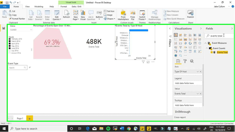Screen dimensions: 235x132
Task: Pick the R script visual icon
Action: point(195,51)
